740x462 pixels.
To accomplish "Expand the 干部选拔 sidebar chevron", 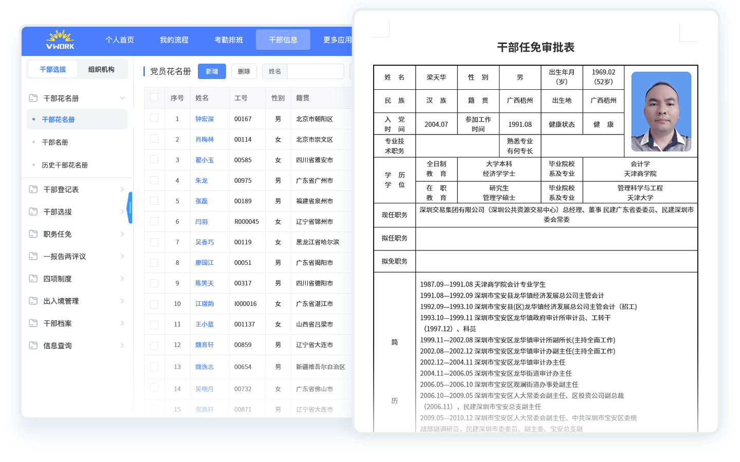I will point(122,211).
